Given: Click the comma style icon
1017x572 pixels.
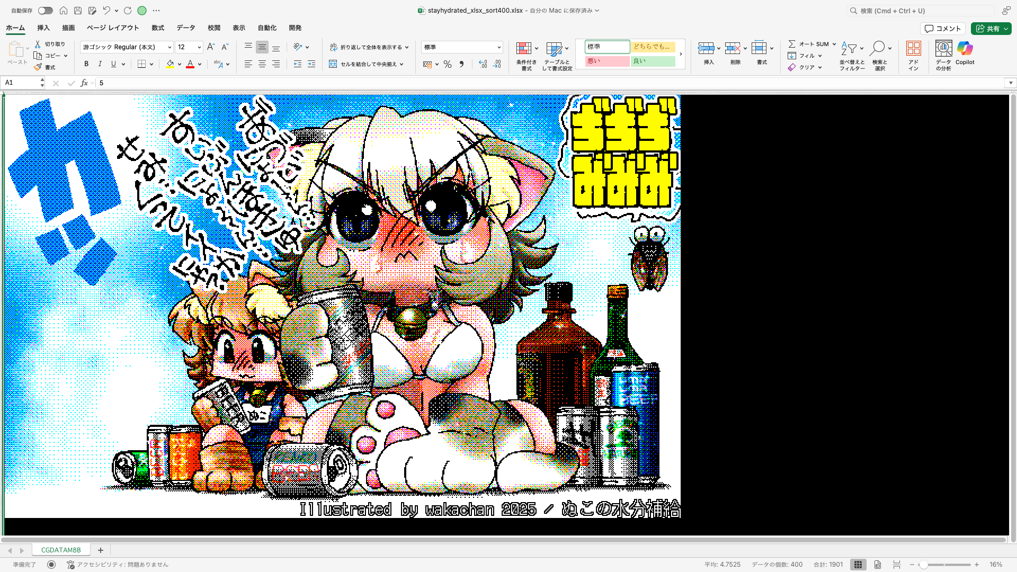Looking at the screenshot, I should (x=461, y=64).
